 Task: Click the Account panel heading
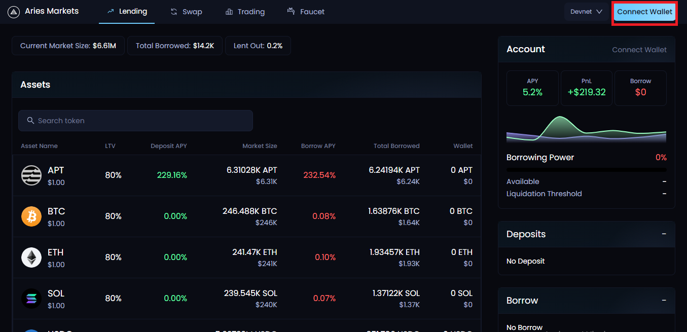coord(526,49)
